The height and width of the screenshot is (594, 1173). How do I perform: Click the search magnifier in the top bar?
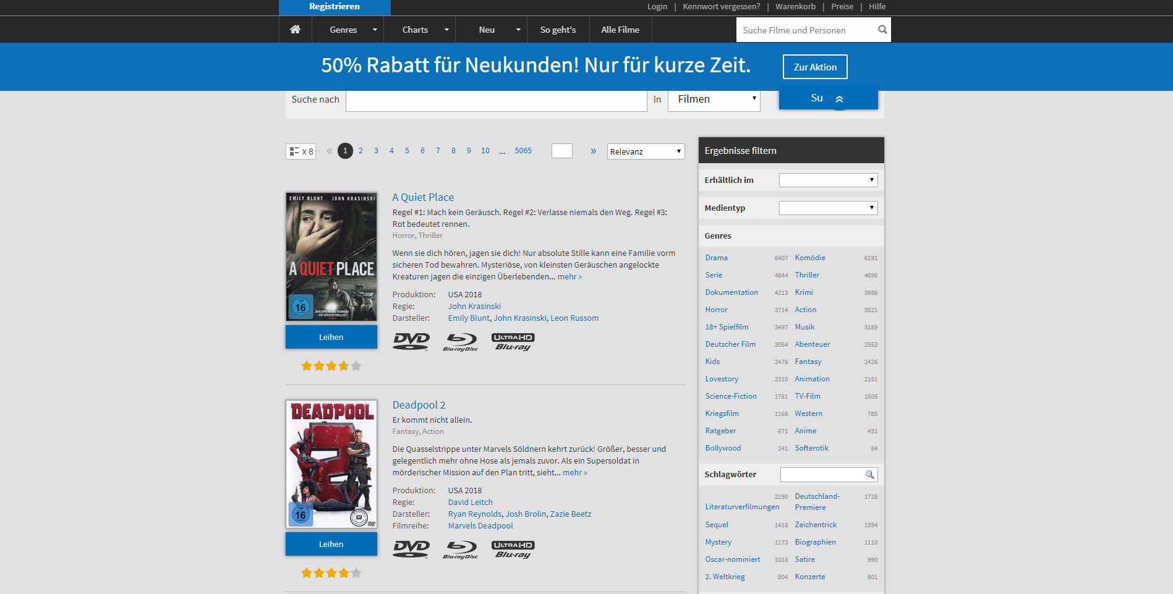pos(882,30)
